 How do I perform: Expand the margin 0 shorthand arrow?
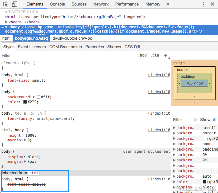pyautogui.click(x=25, y=140)
